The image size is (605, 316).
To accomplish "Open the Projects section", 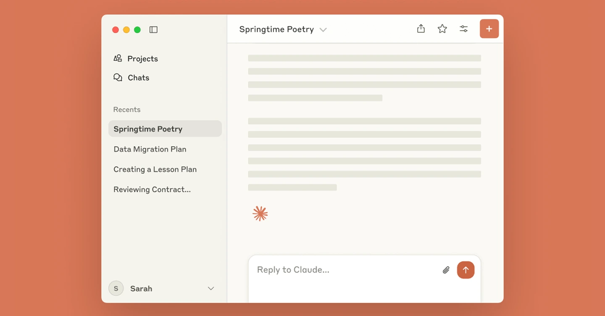I will click(136, 59).
